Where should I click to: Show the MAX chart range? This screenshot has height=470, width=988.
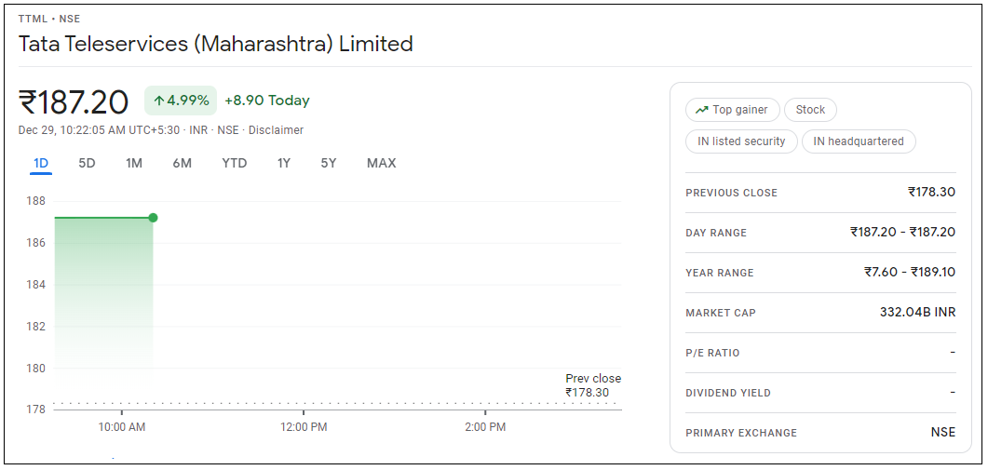pos(381,164)
